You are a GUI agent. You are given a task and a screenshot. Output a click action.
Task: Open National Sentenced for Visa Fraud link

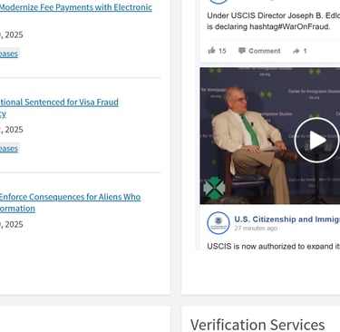pos(59,103)
